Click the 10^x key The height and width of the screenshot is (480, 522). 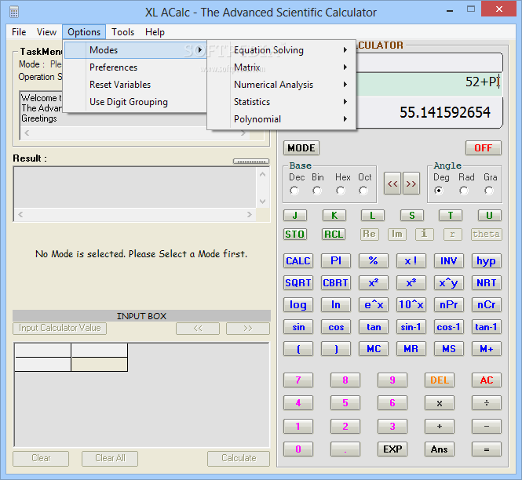[411, 304]
